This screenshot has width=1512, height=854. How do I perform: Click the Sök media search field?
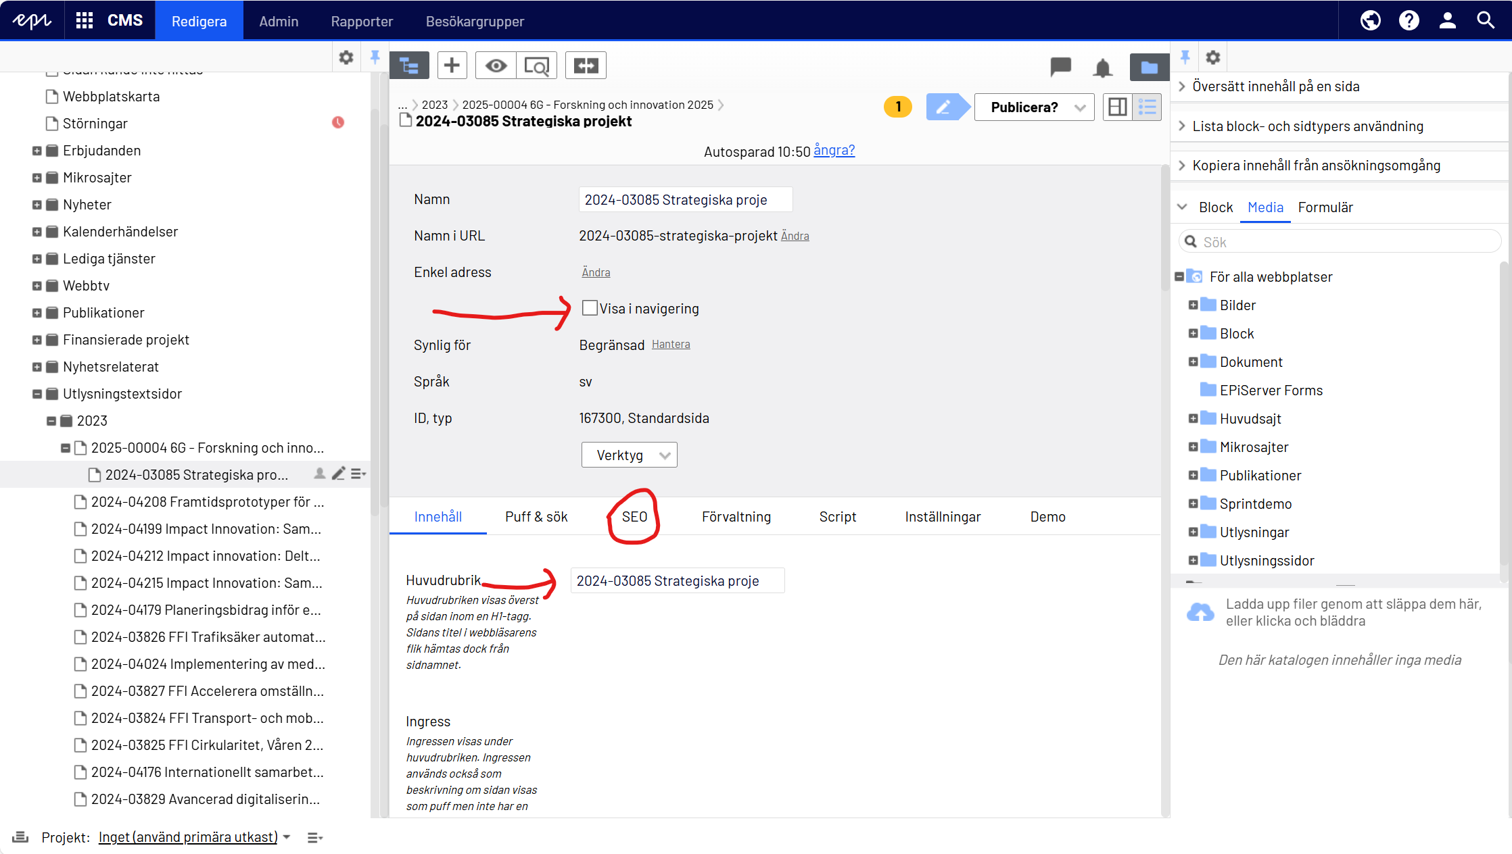coord(1346,242)
